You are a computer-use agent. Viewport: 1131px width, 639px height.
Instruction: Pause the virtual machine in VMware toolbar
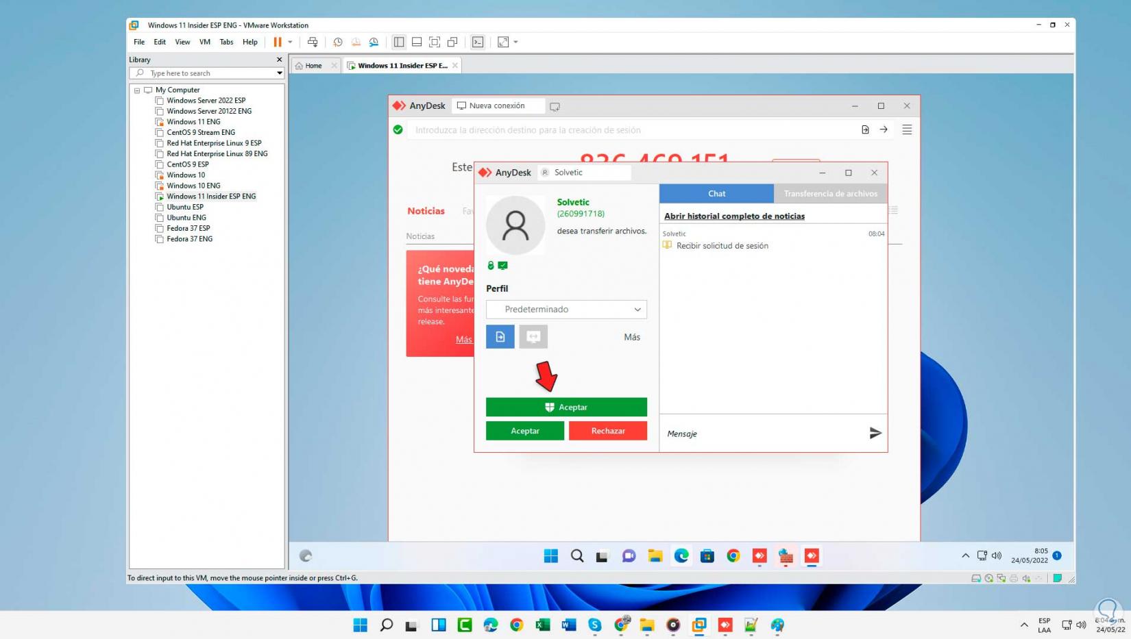pyautogui.click(x=278, y=42)
